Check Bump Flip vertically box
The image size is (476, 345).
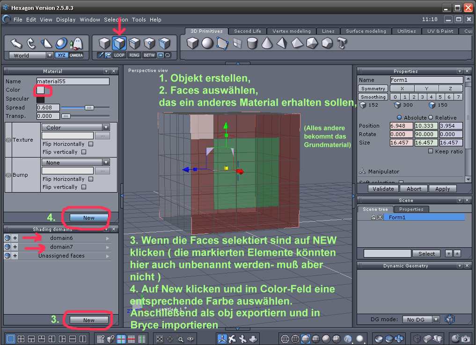(84, 187)
